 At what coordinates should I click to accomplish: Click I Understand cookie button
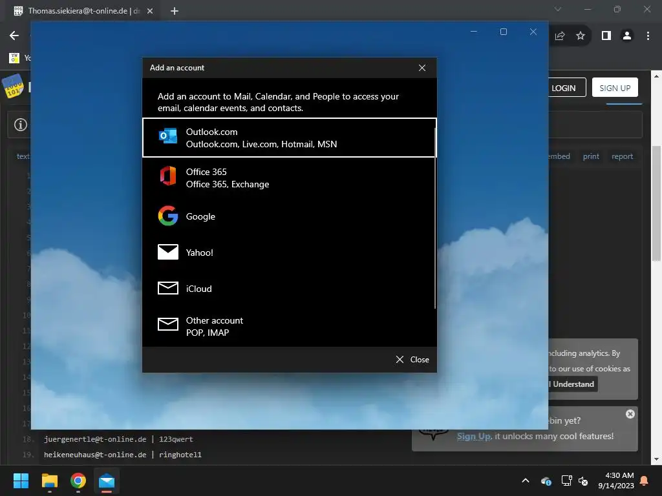pos(573,384)
